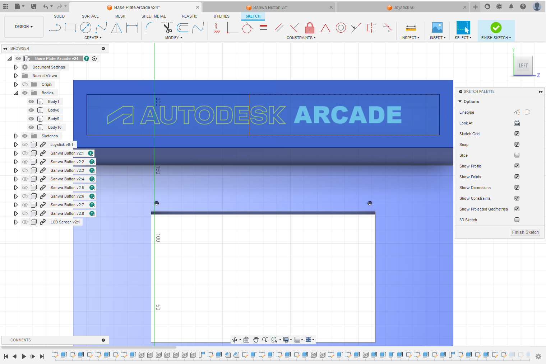Open the CREATE dropdown menu
Viewport: 546px width, 364px height.
93,38
